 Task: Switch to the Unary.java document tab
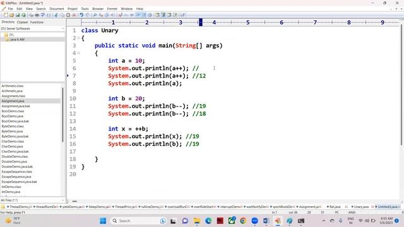(361, 207)
